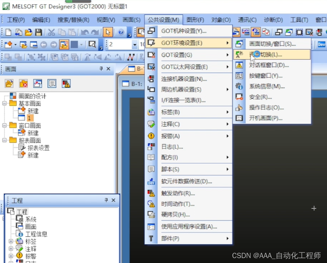
Task: Choose 报警(A) submenu entry
Action: (189, 136)
